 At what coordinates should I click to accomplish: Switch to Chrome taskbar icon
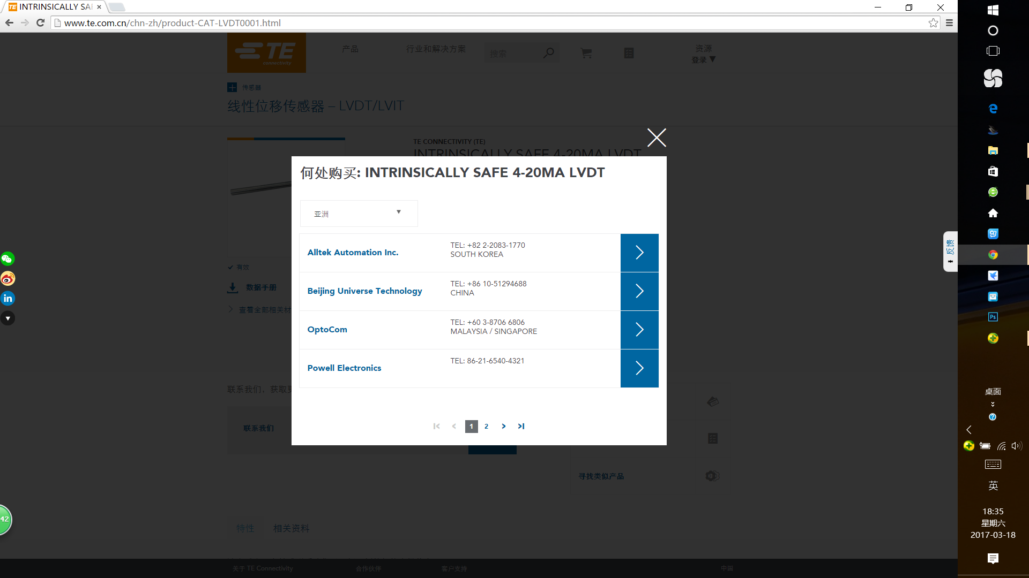993,255
